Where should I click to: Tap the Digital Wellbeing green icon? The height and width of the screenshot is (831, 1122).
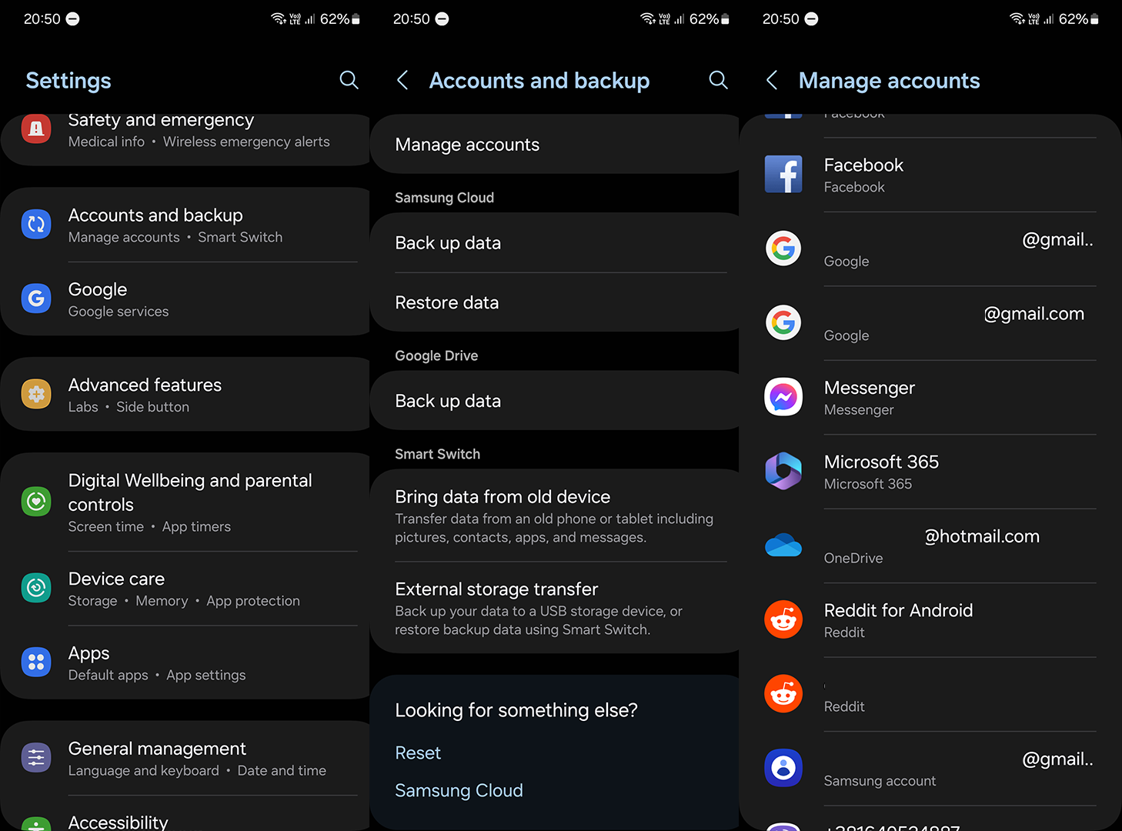point(36,502)
